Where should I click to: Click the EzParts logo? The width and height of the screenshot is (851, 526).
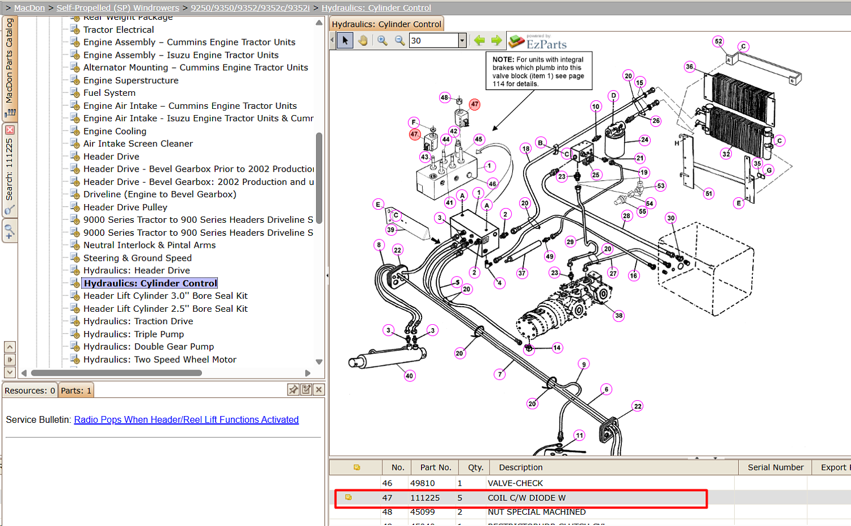tap(537, 41)
